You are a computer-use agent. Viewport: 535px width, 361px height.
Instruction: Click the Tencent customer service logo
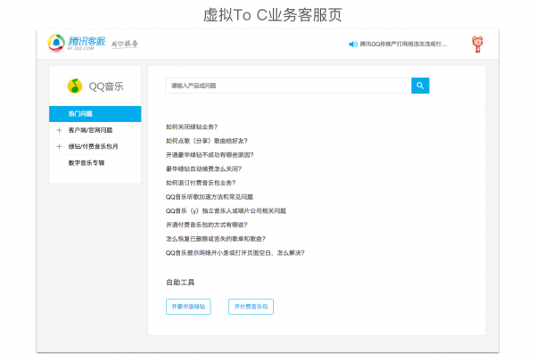point(77,43)
